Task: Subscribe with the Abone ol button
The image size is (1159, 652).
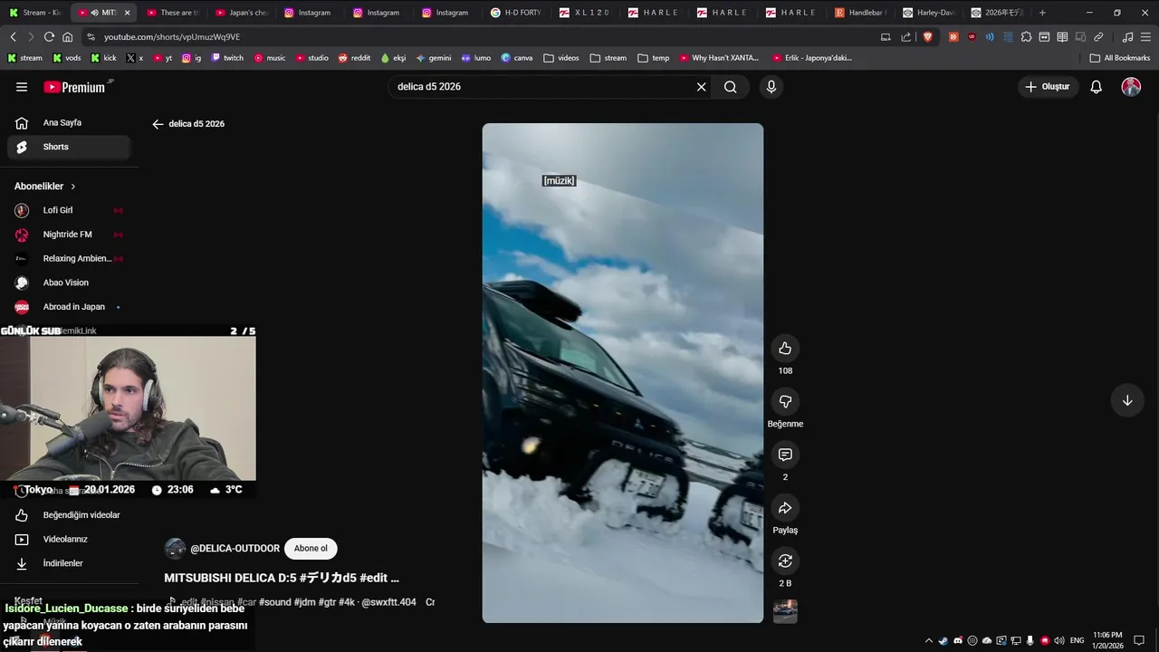Action: tap(311, 549)
